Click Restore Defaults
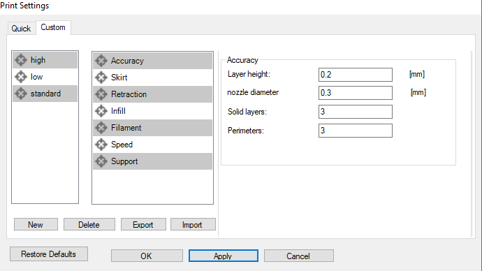482x271 pixels. [49, 254]
